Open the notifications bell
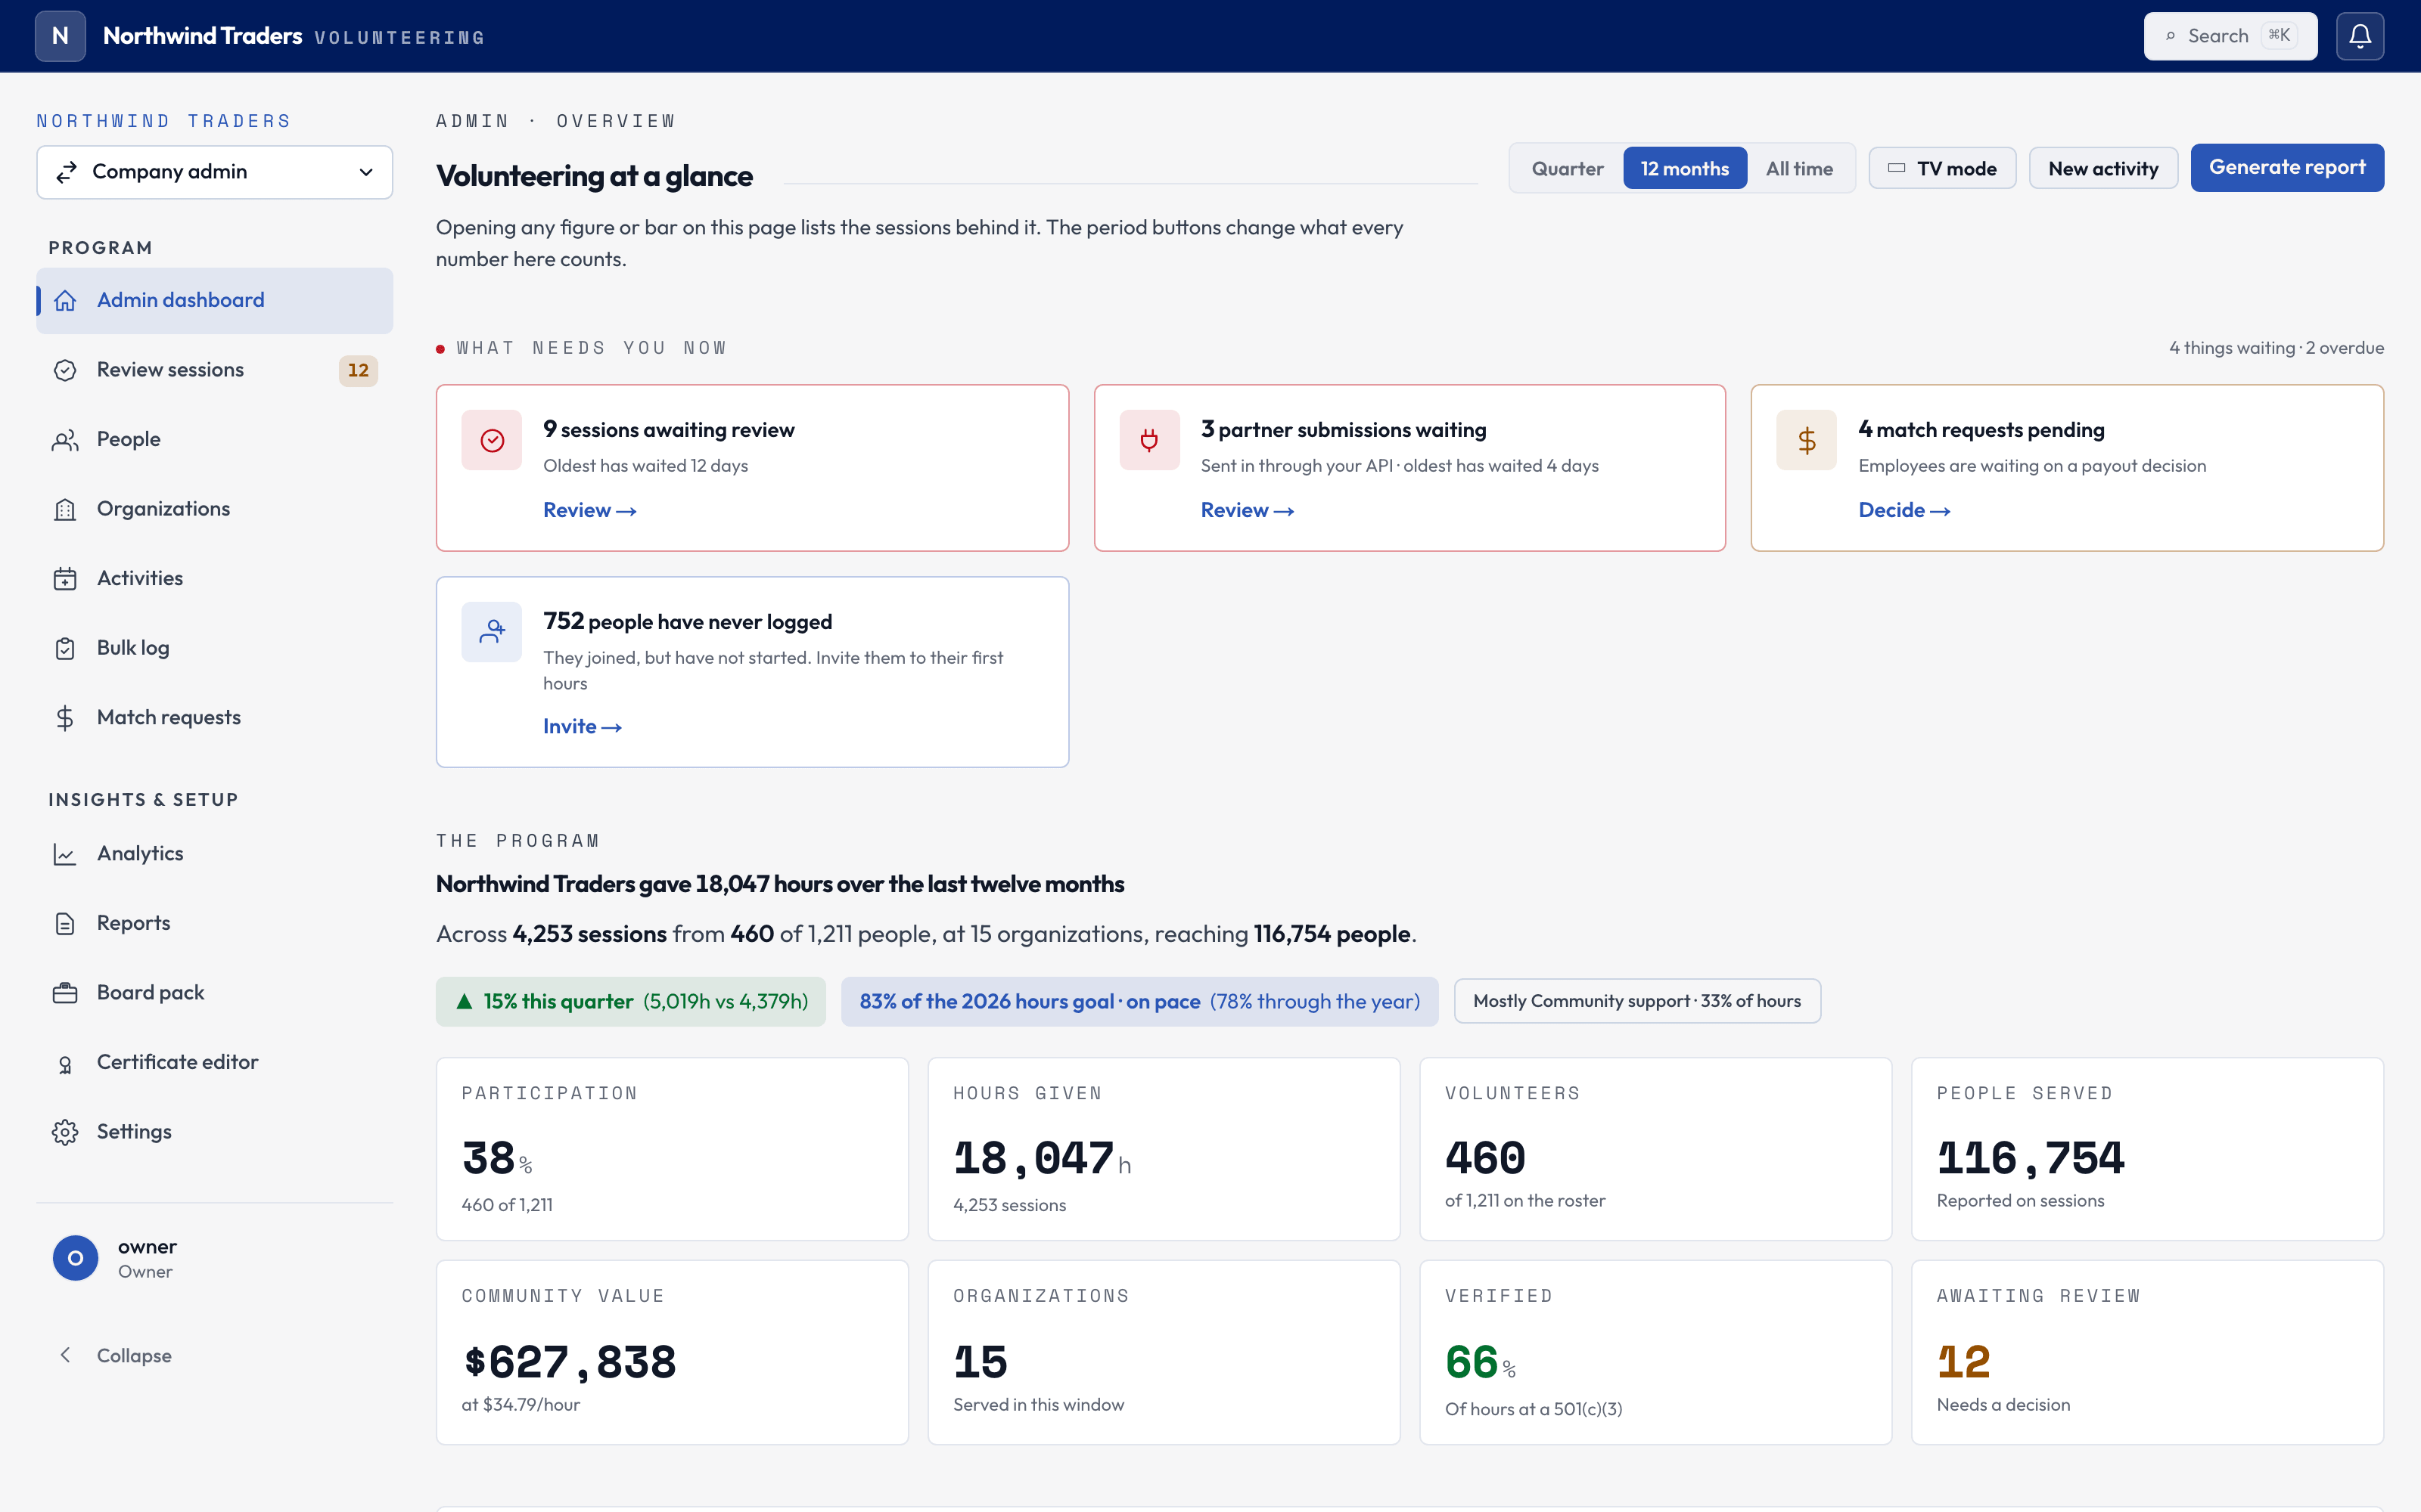Image resolution: width=2421 pixels, height=1512 pixels. point(2360,36)
